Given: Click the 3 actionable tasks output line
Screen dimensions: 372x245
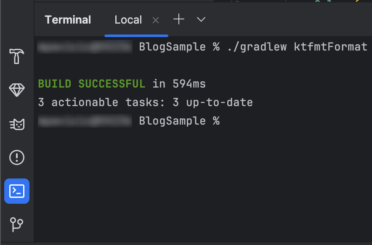Looking at the screenshot, I should [x=145, y=102].
